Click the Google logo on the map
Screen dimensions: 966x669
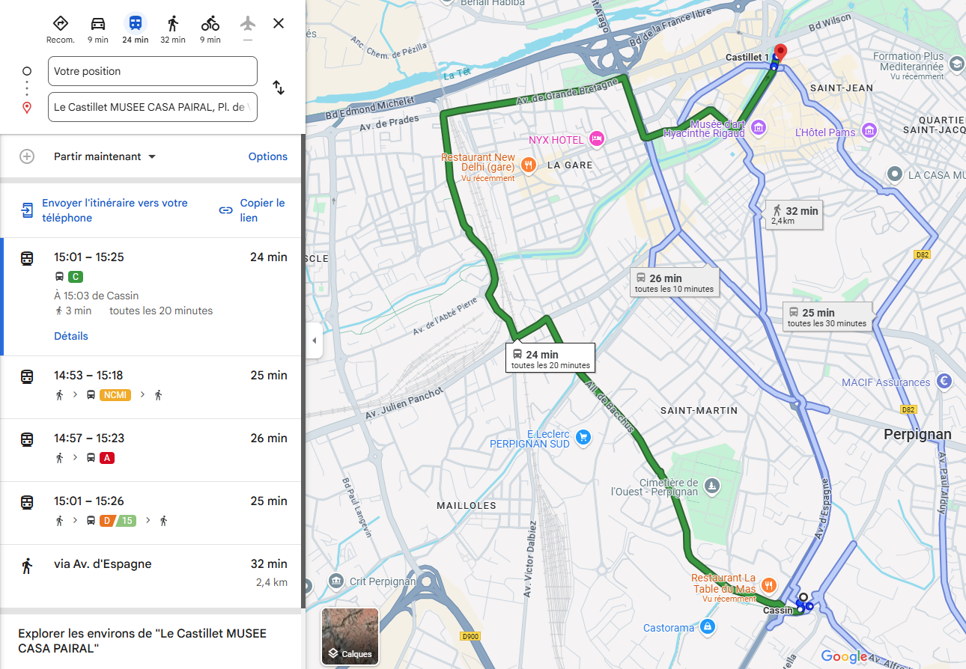[x=844, y=656]
